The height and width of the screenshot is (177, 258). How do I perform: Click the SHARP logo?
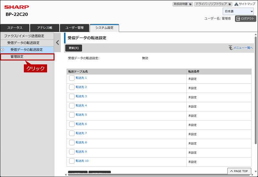tap(16, 7)
